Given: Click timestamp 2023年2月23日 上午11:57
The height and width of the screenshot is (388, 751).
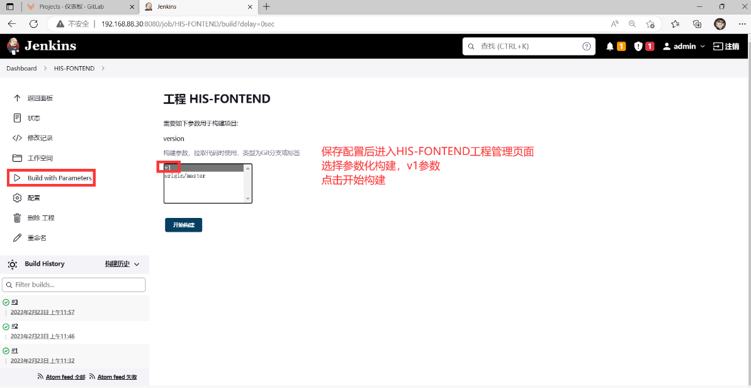Looking at the screenshot, I should pyautogui.click(x=42, y=312).
